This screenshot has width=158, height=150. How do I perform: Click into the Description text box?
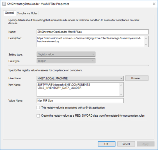coord(93,41)
